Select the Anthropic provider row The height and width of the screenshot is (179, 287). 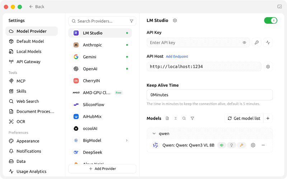click(x=100, y=45)
